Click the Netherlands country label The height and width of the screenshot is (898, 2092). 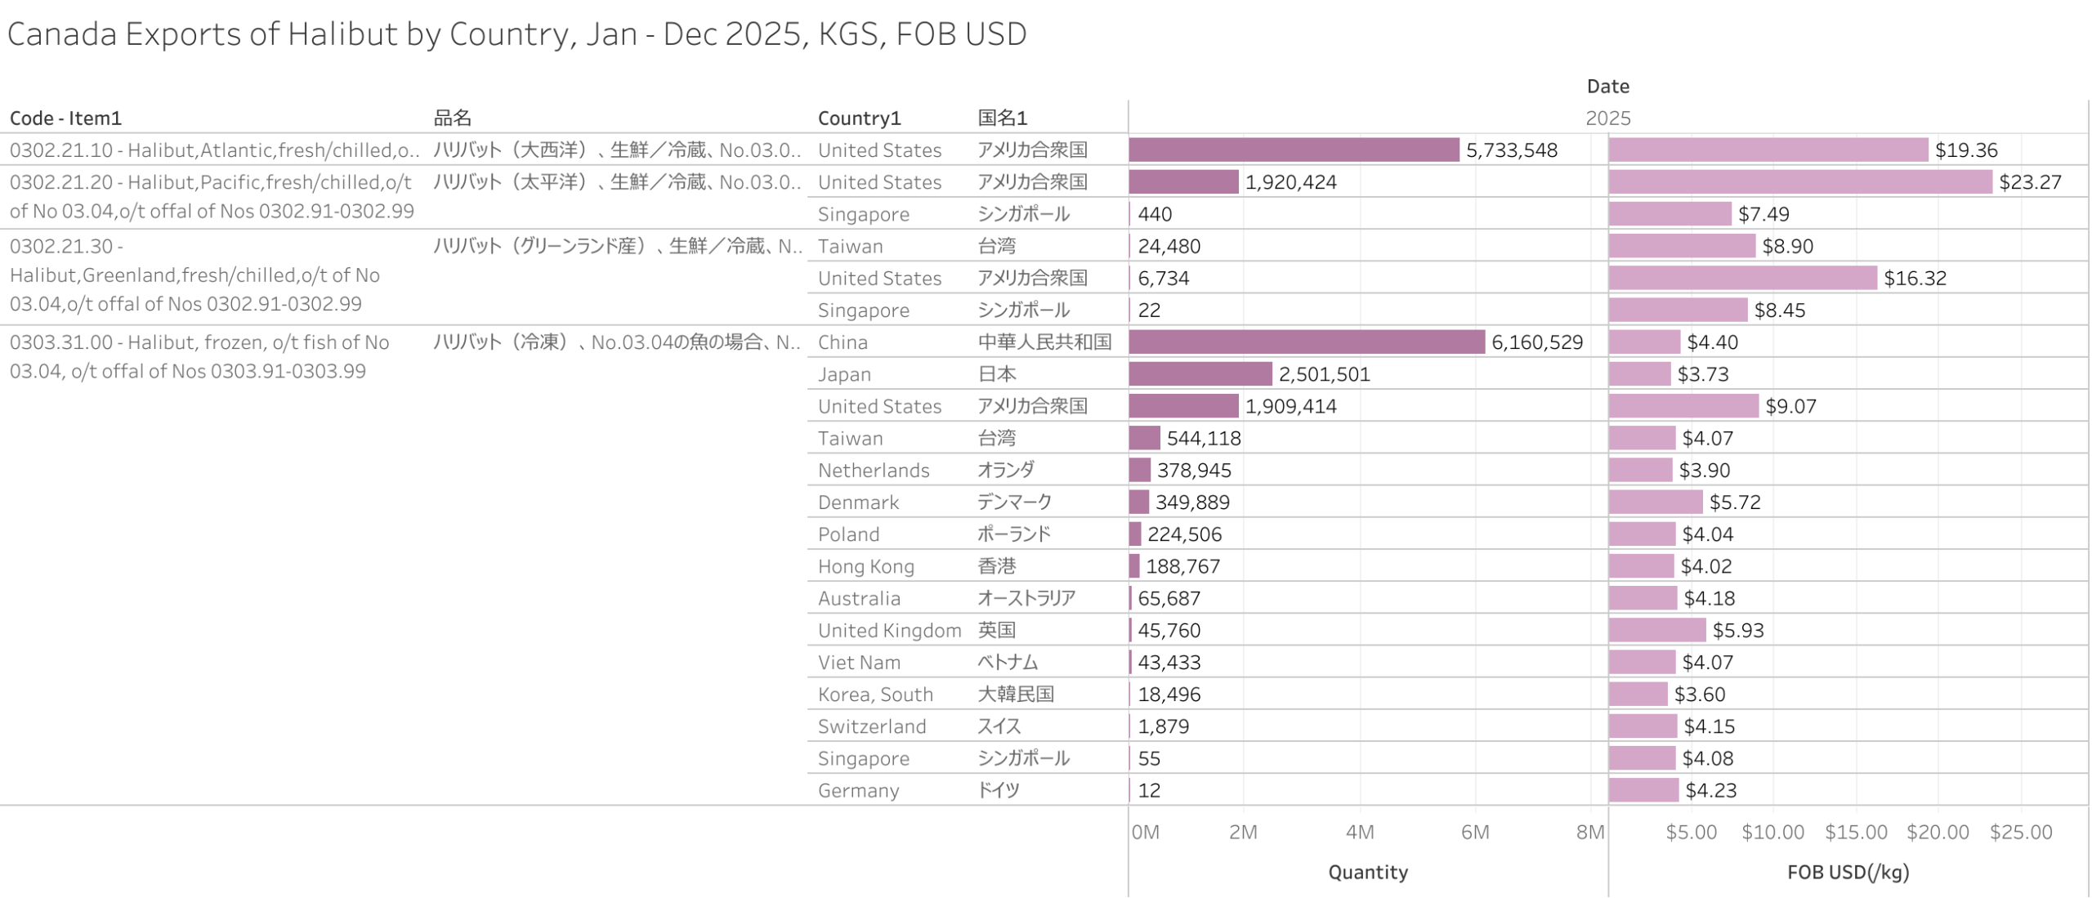(873, 470)
